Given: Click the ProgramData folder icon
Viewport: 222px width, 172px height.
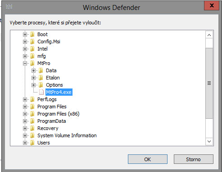Looking at the screenshot, I should click(x=32, y=121).
